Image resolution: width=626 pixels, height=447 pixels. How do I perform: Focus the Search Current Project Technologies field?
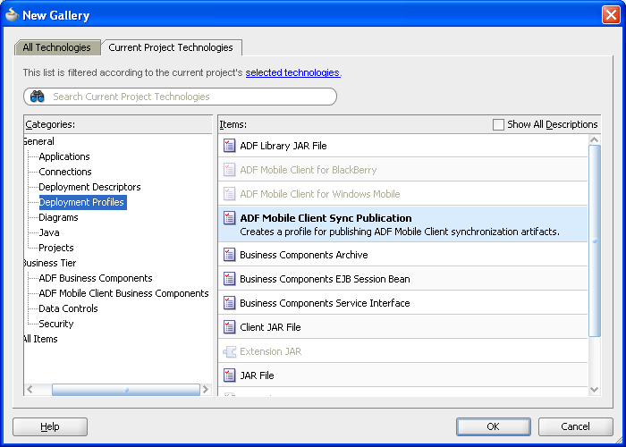click(x=180, y=97)
